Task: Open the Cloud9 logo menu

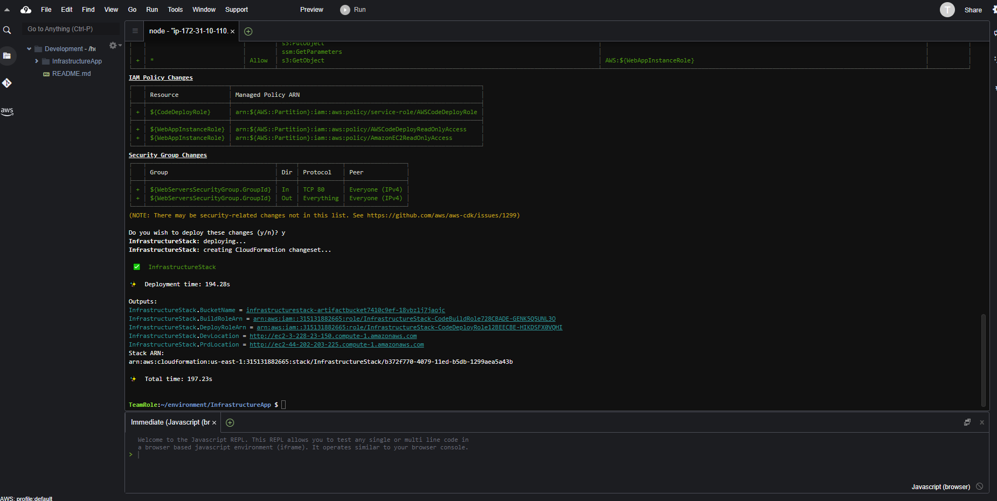Action: pyautogui.click(x=25, y=10)
